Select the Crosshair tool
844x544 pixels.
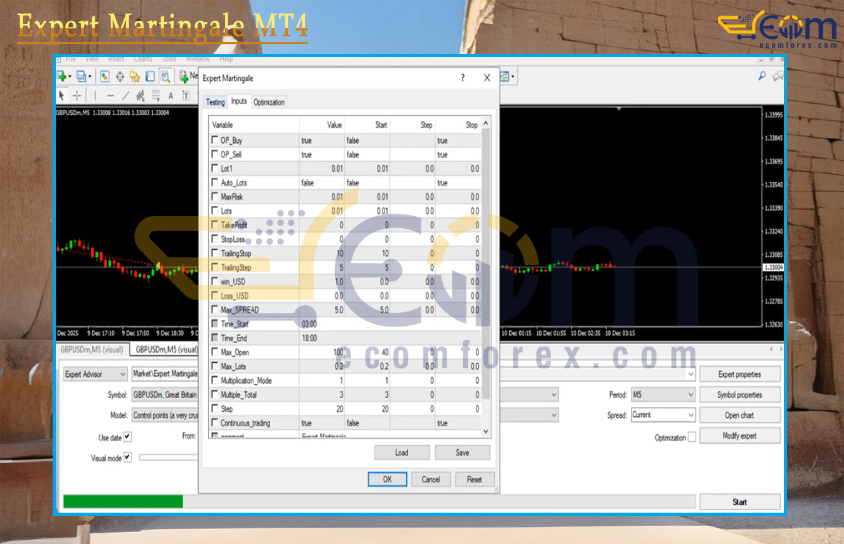pos(77,96)
